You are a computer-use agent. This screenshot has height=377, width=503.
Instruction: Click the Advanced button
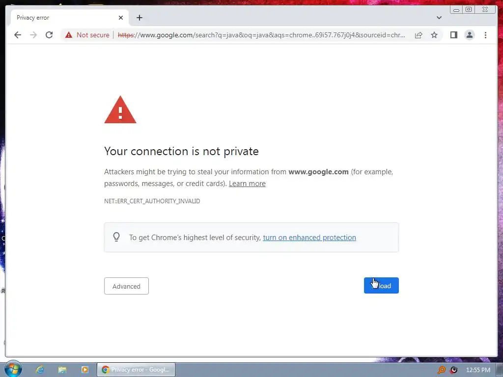(126, 286)
